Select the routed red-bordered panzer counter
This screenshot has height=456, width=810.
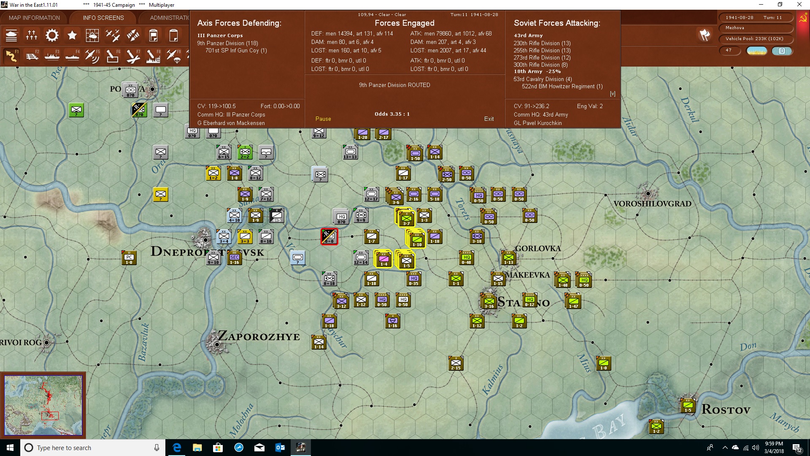pos(329,236)
